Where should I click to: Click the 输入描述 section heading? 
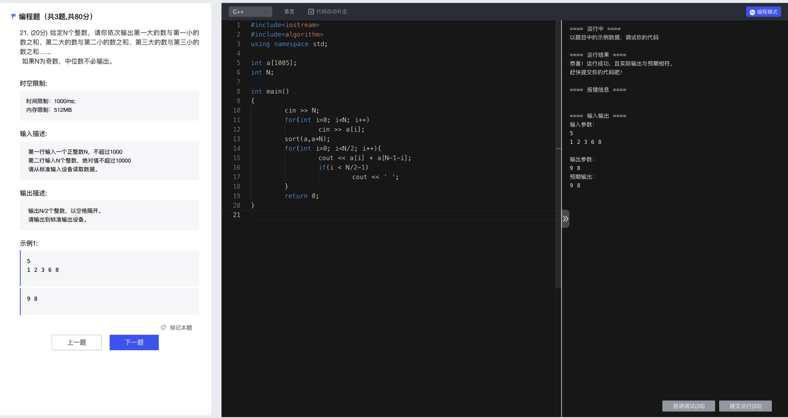pos(33,134)
